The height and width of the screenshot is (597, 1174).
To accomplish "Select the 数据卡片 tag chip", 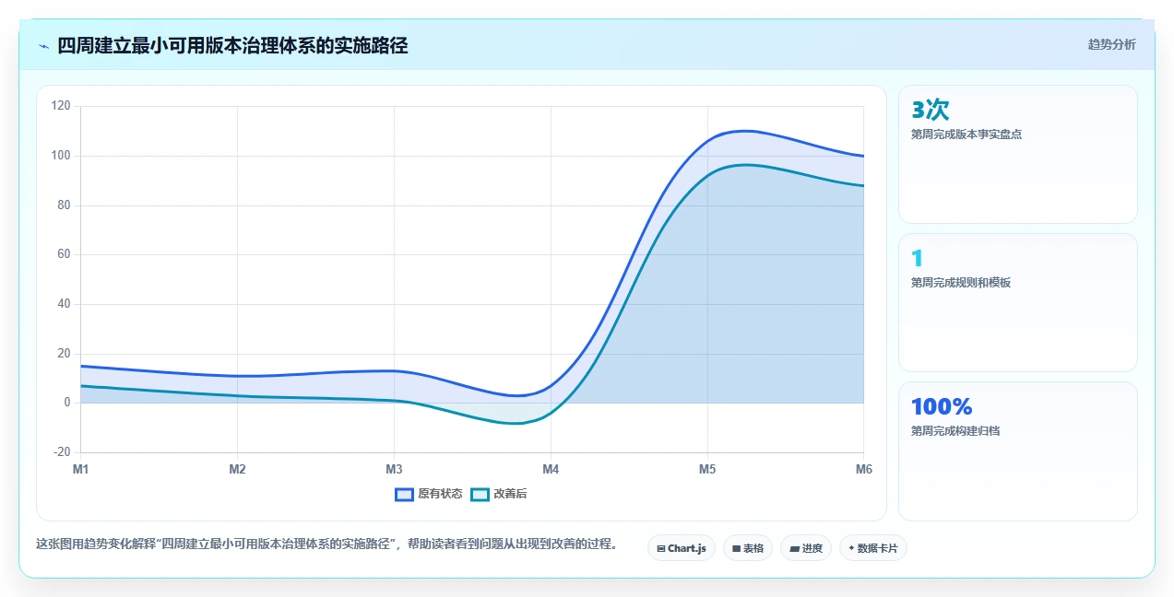I will tap(873, 548).
